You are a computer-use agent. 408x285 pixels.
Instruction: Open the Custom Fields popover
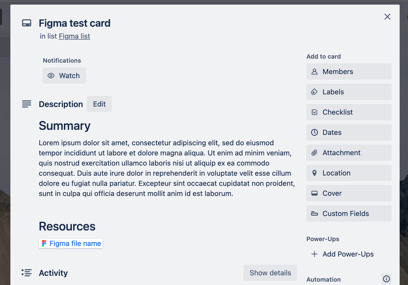point(349,214)
